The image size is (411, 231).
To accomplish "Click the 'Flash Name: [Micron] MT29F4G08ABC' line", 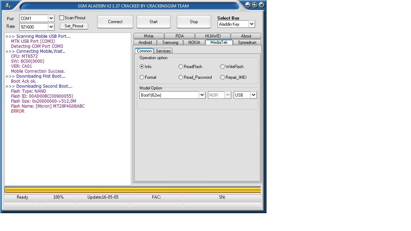I will (x=48, y=106).
